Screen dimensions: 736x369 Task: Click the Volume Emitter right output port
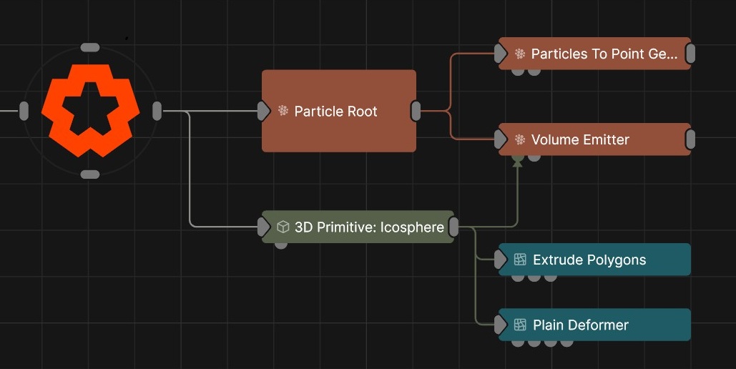[690, 139]
